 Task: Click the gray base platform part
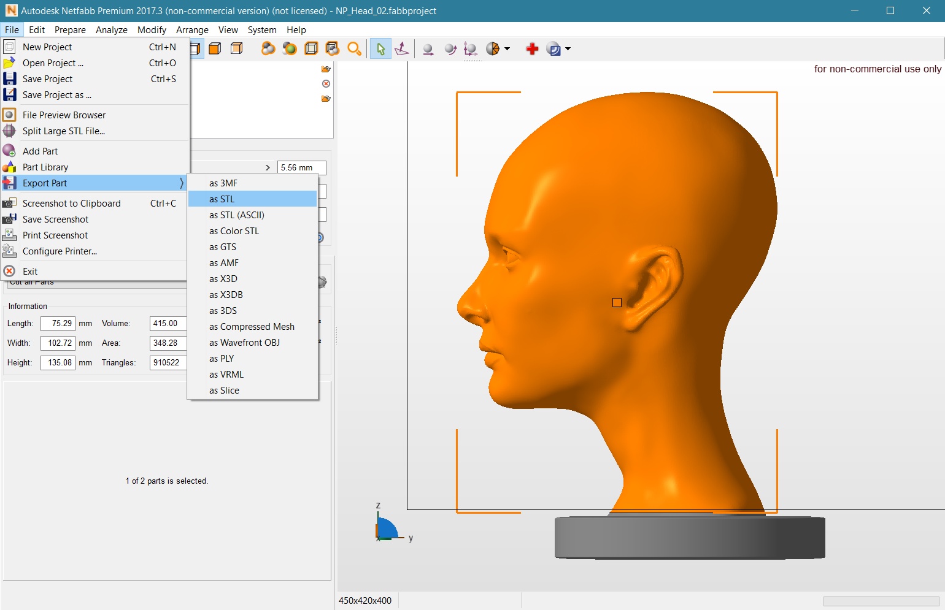[690, 537]
